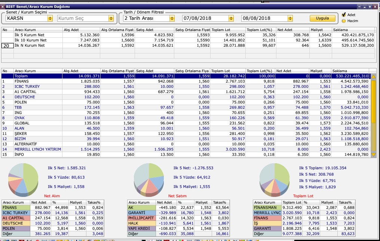Sort lower table by Maliyet column header
This screenshot has height=241, width=380.
tap(320, 71)
